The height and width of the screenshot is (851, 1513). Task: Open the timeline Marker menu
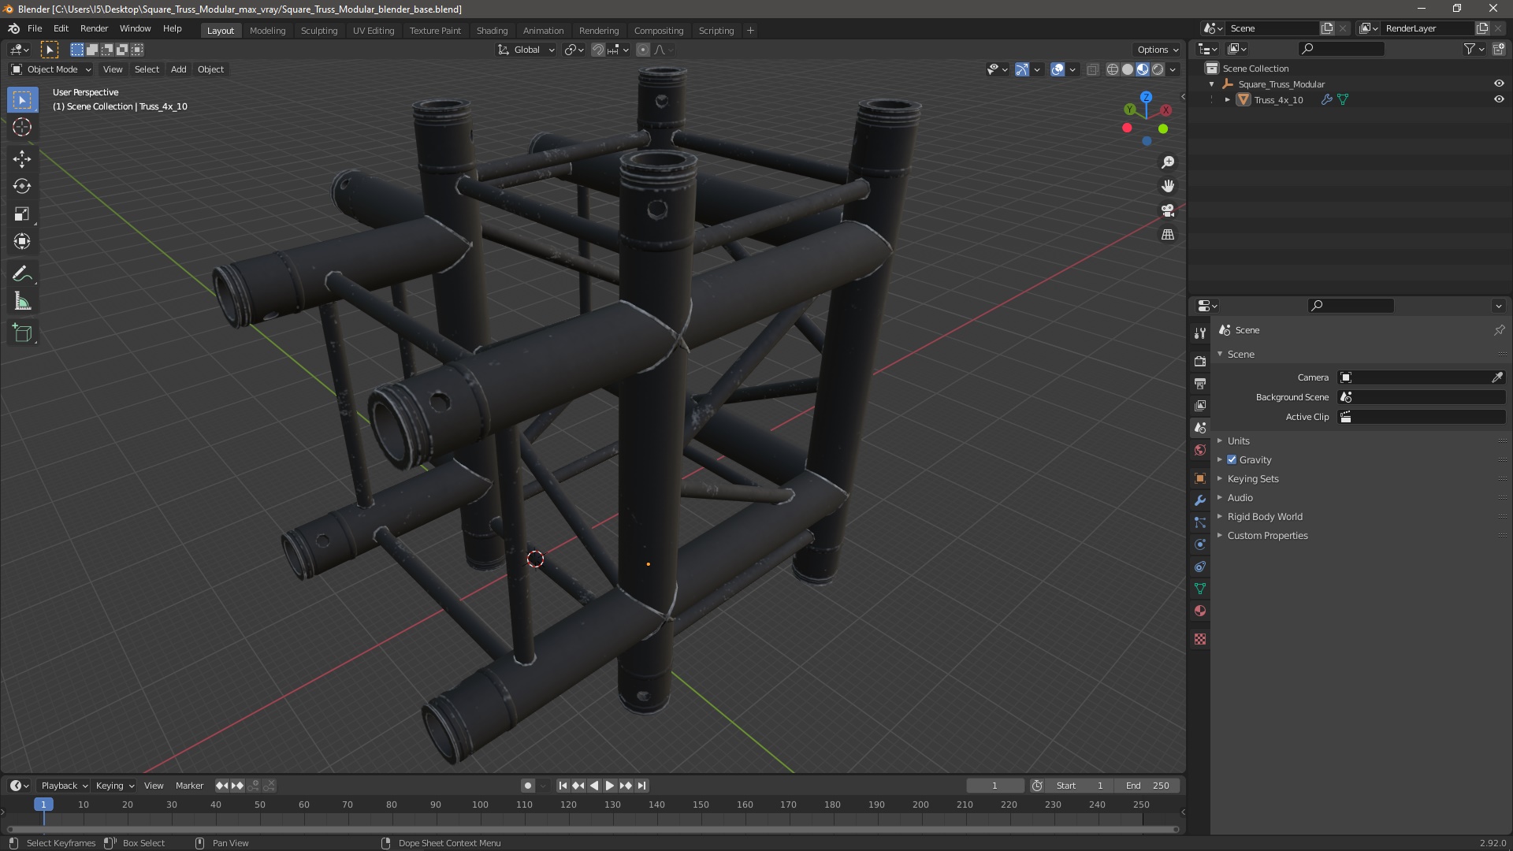coord(189,786)
